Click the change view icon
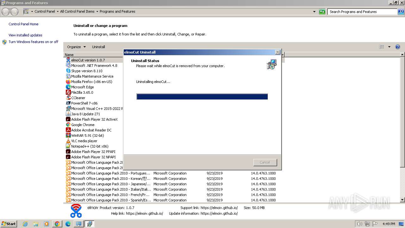This screenshot has height=228, width=405. [x=382, y=47]
